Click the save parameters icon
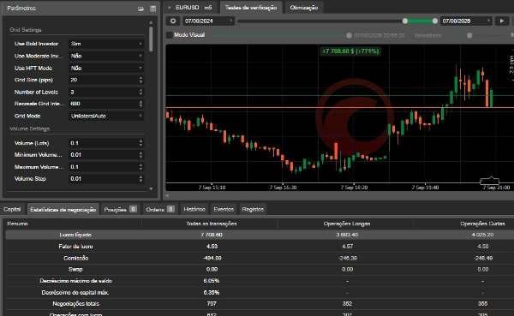The width and height of the screenshot is (514, 316). [152, 9]
